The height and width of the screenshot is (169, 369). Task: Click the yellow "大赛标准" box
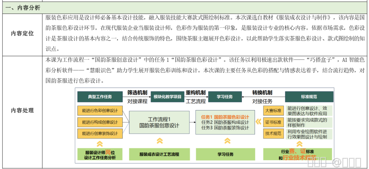point(273,110)
